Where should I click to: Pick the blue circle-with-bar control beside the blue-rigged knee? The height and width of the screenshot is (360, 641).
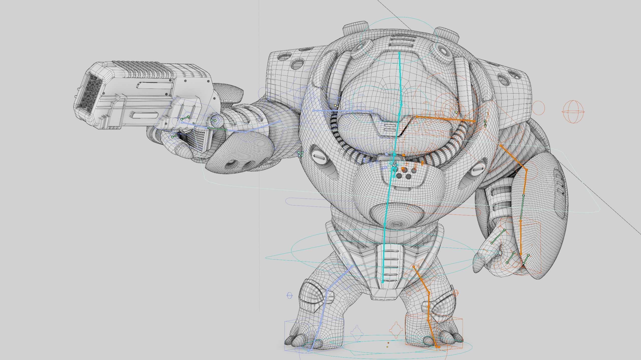(x=289, y=296)
